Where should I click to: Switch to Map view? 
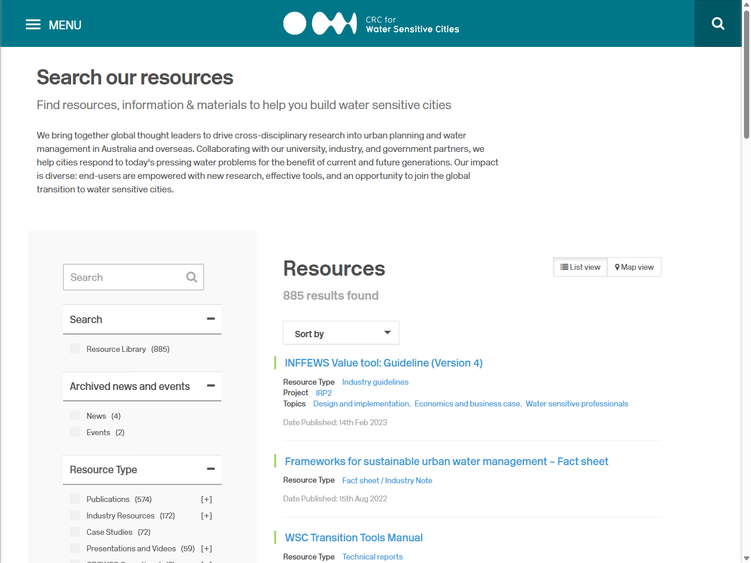tap(634, 267)
